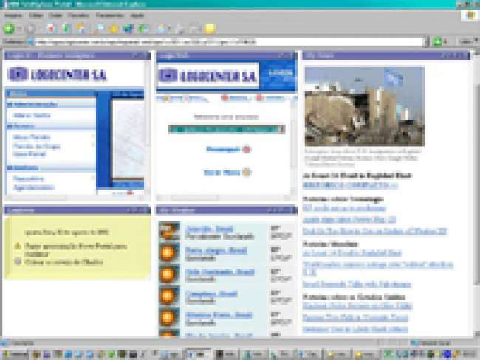Open the company selection dropdown

[281, 129]
